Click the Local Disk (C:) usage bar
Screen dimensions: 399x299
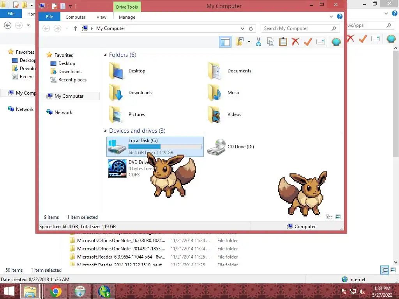click(x=165, y=147)
